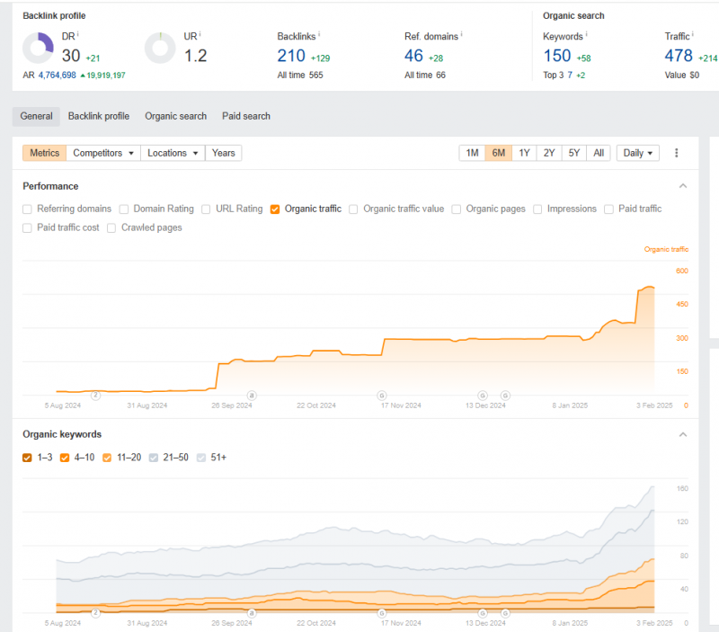Tick the Crawled pages checkbox
719x632 pixels.
click(112, 227)
